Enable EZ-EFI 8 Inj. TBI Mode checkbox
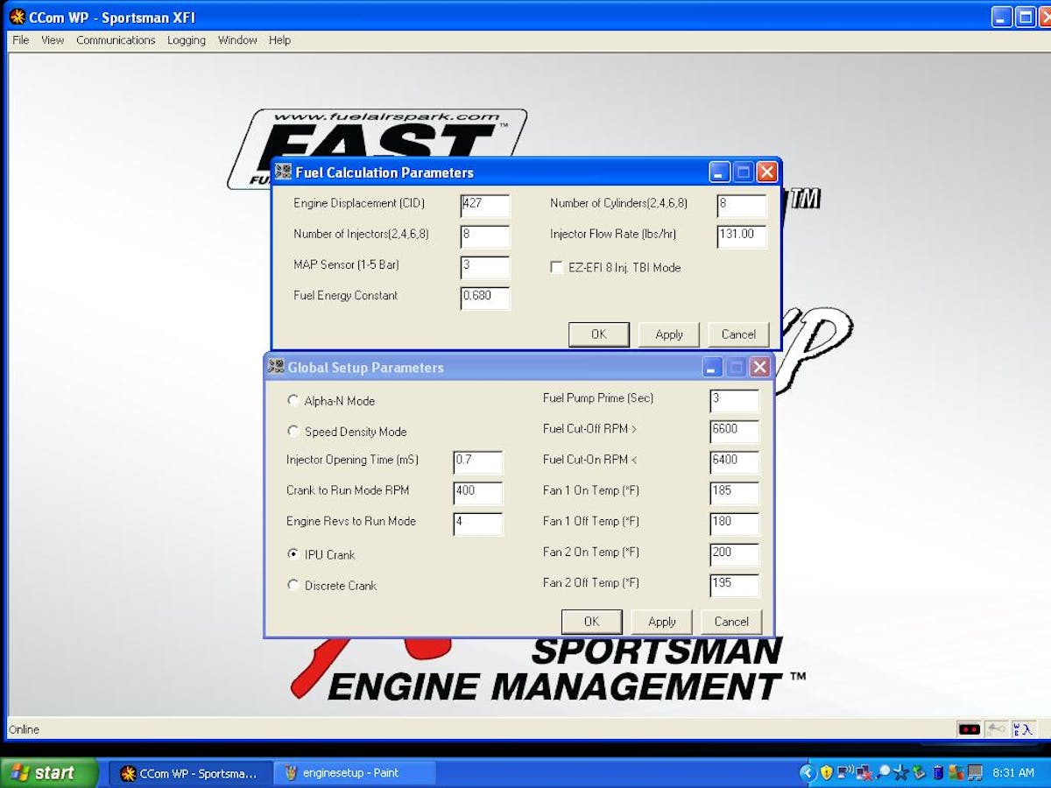 [x=557, y=268]
